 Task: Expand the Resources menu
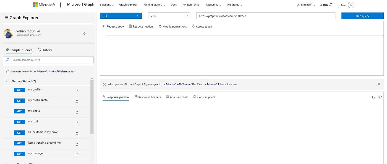tap(213, 5)
